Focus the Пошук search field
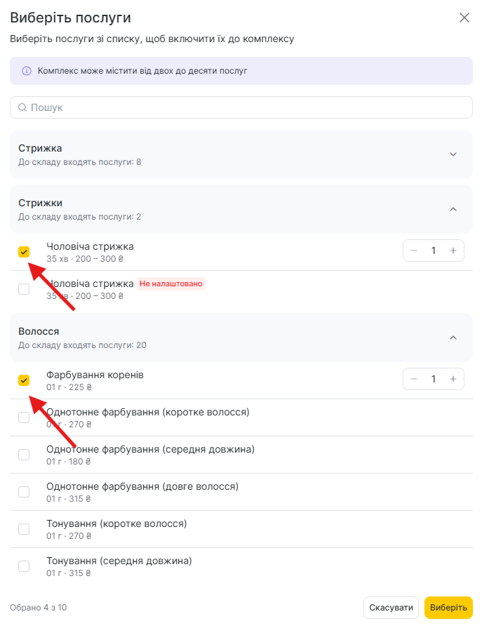The height and width of the screenshot is (628, 482). pos(246,107)
